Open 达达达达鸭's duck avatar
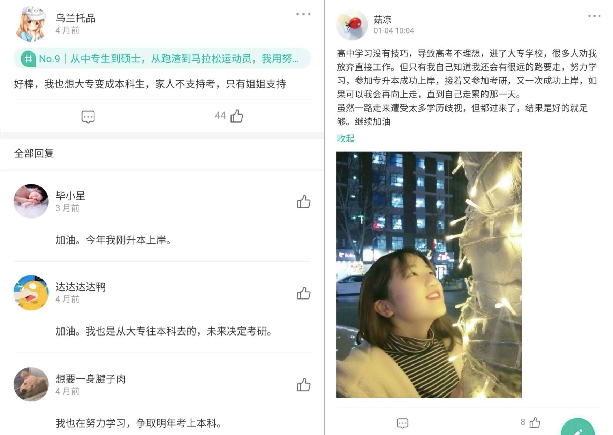The image size is (613, 435). pyautogui.click(x=31, y=293)
